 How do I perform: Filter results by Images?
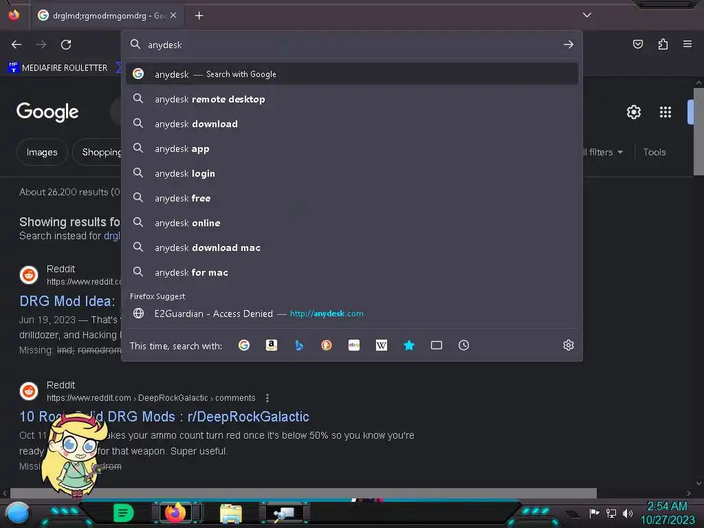point(42,152)
